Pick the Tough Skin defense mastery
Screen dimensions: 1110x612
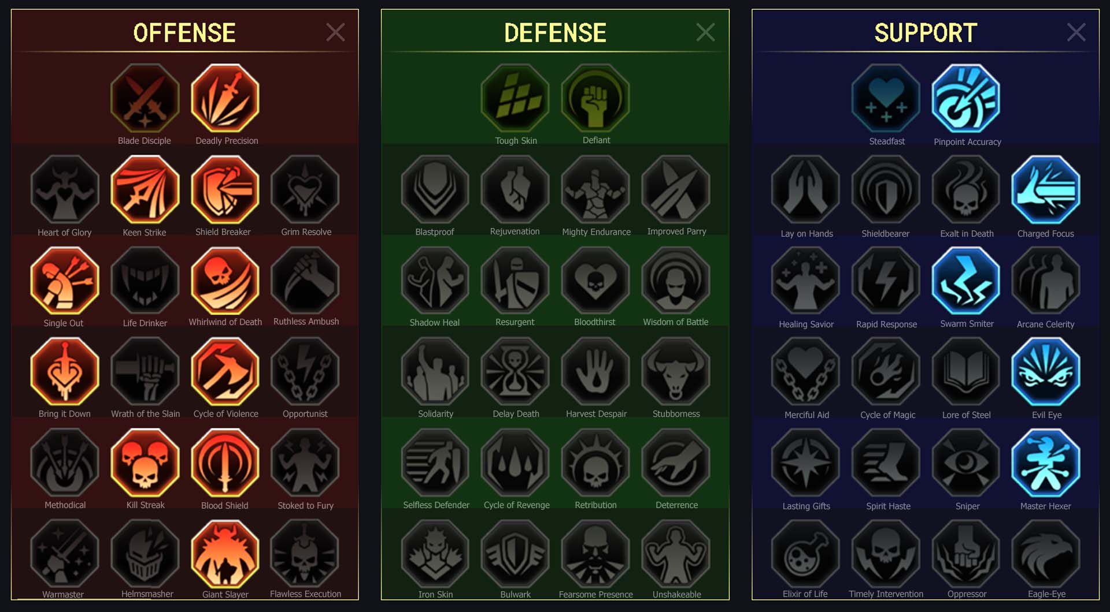[x=515, y=98]
